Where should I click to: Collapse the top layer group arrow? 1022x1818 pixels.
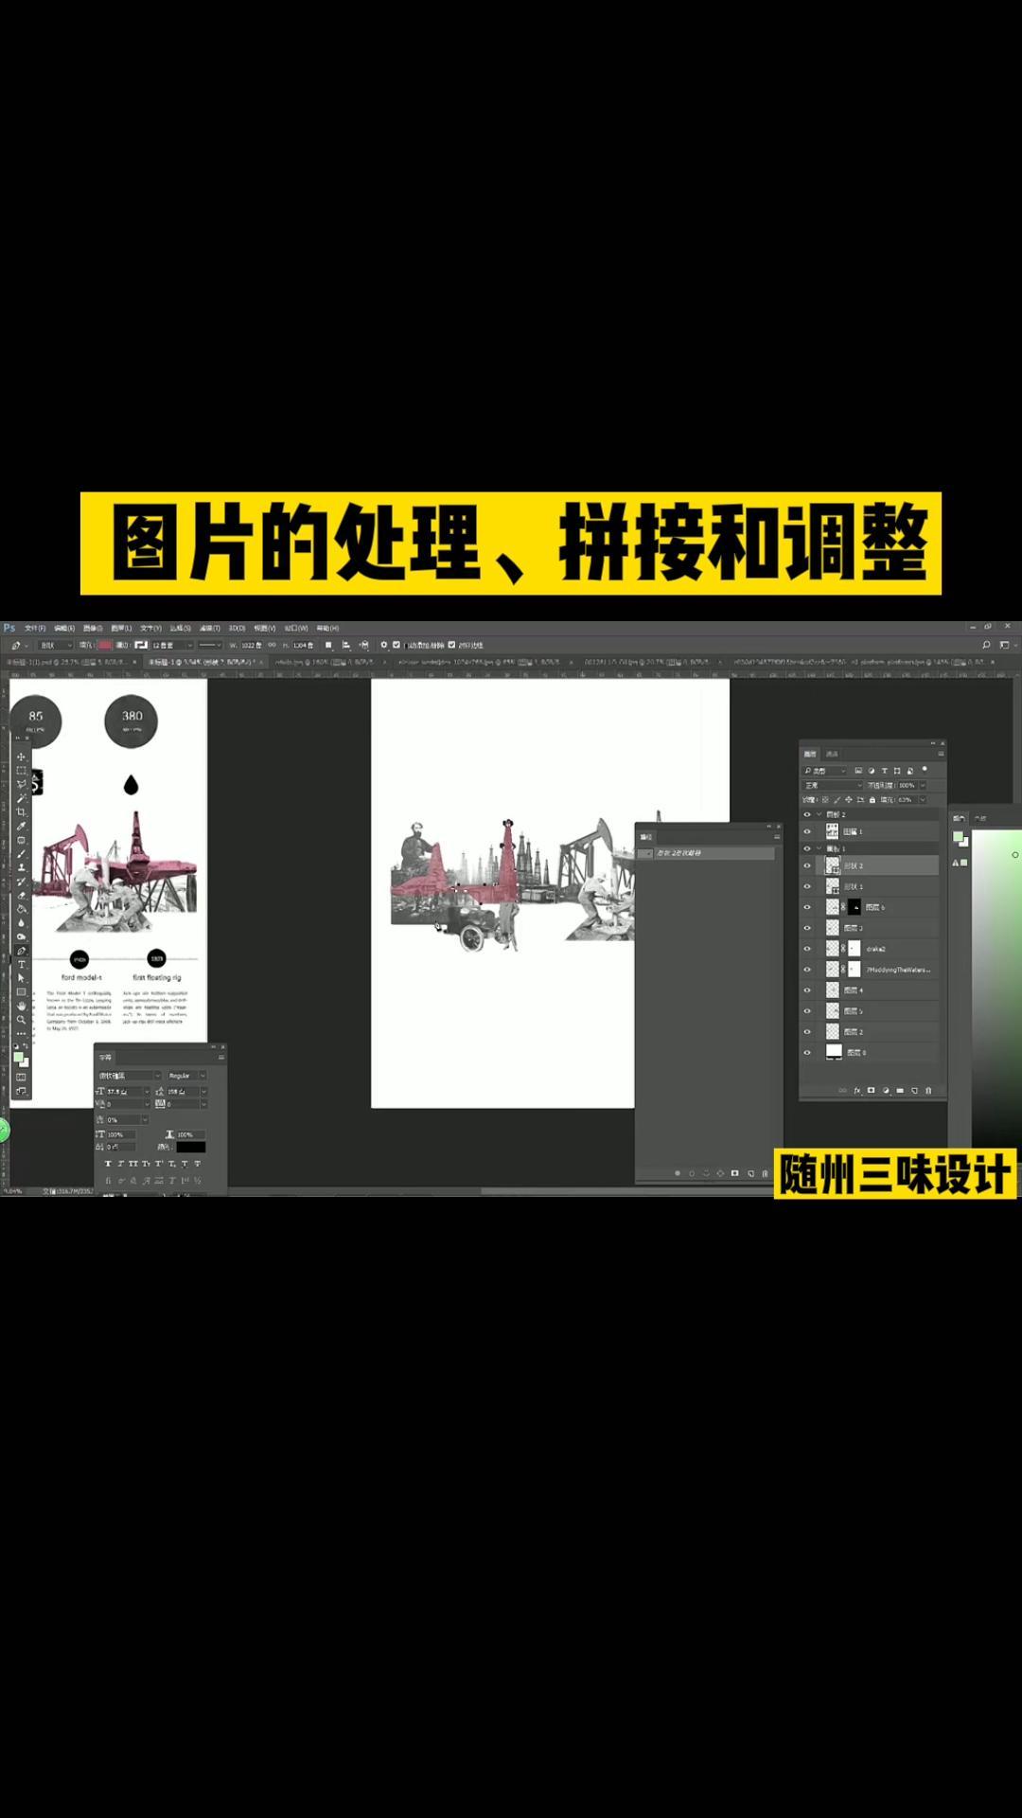[819, 814]
